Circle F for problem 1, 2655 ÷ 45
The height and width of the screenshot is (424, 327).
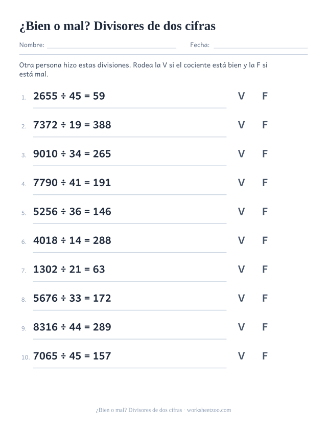point(265,96)
